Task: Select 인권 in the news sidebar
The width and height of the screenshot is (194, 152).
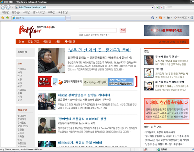Action: (x=19, y=76)
